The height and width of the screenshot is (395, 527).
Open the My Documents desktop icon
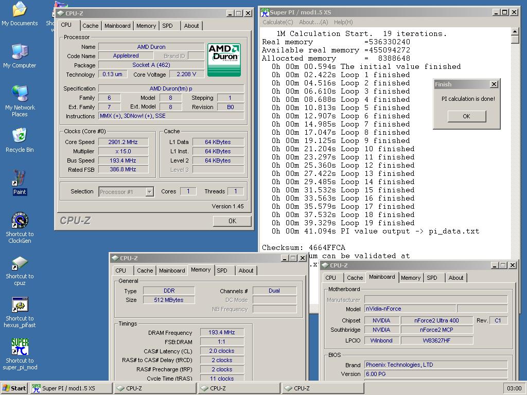coord(20,14)
